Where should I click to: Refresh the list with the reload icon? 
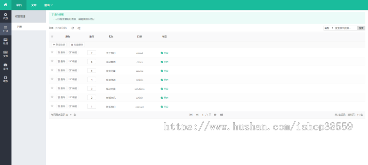pos(73,28)
